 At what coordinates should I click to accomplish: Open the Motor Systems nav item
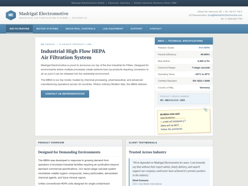point(47,28)
